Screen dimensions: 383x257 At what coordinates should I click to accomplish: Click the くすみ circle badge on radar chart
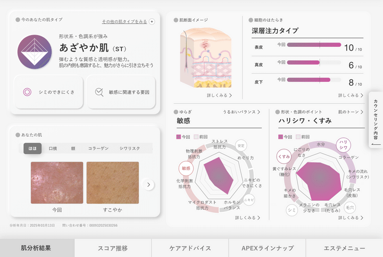click(284, 156)
